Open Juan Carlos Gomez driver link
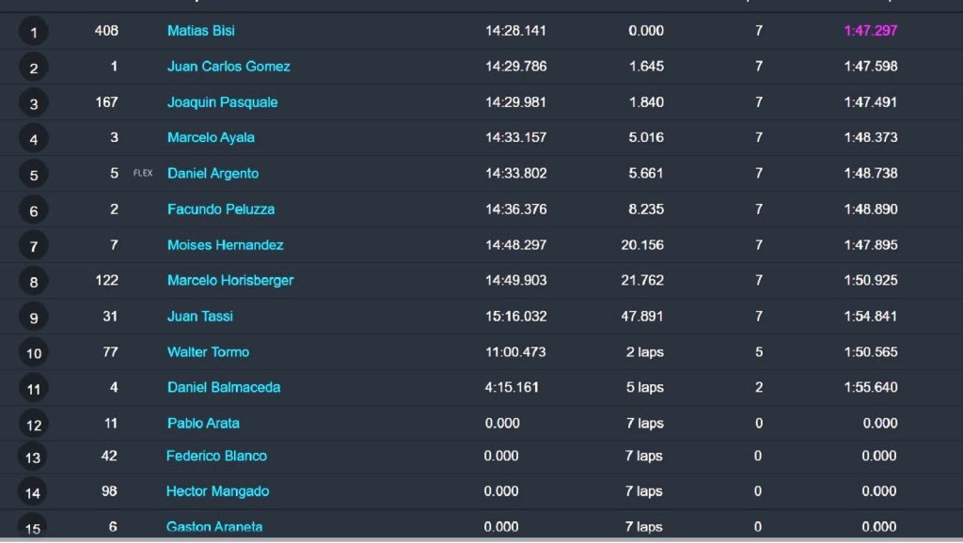This screenshot has width=963, height=543. (x=229, y=67)
